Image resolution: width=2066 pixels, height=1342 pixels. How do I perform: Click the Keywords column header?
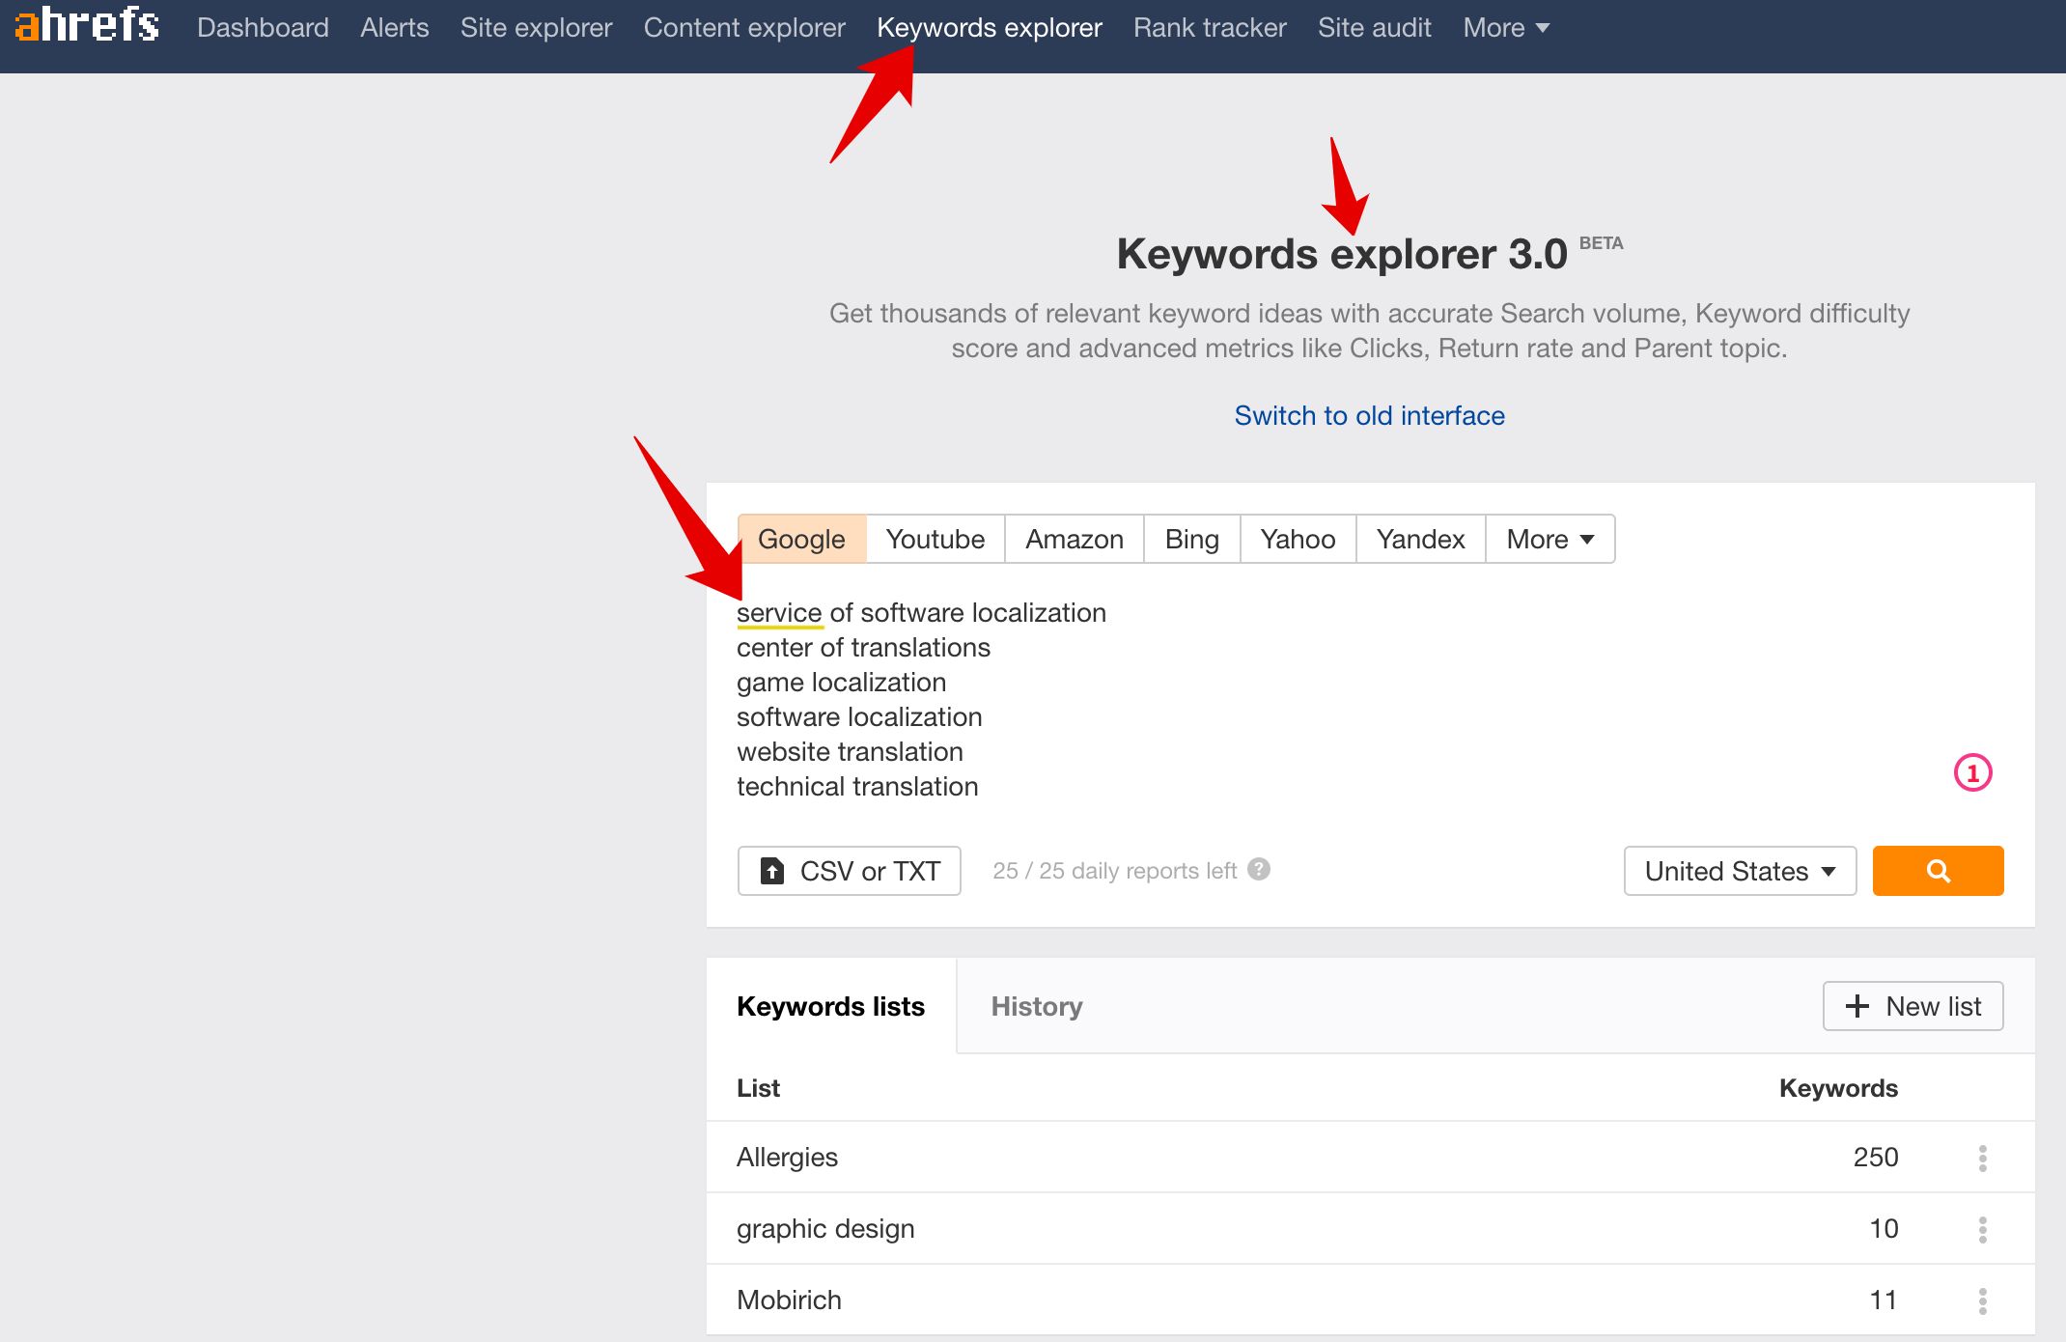coord(1838,1088)
